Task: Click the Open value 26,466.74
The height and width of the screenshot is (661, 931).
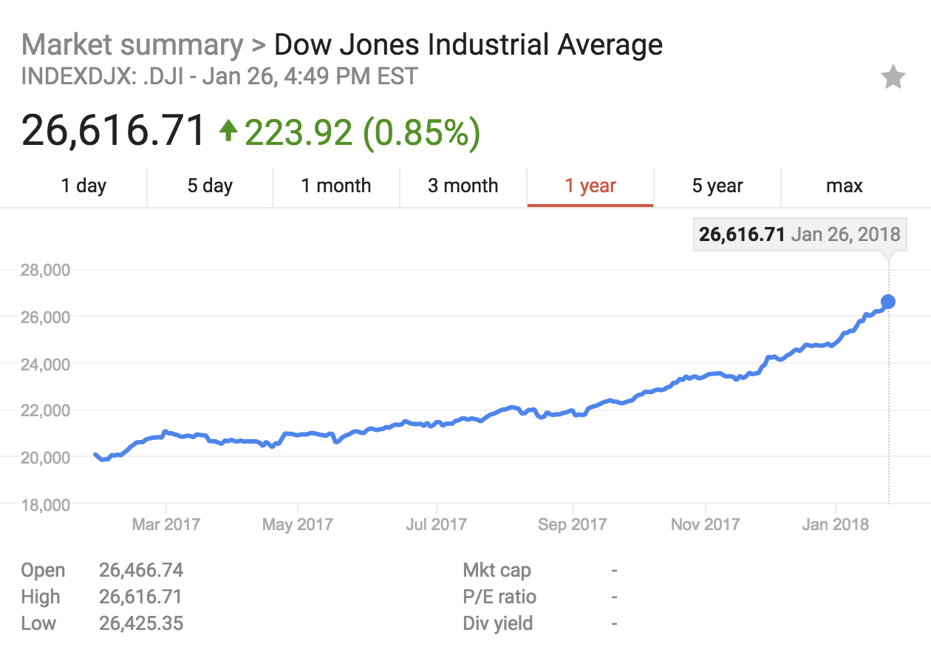Action: pyautogui.click(x=141, y=571)
